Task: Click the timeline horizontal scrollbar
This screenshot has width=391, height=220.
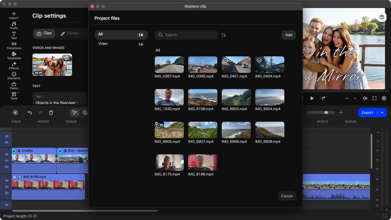Action: [85, 211]
